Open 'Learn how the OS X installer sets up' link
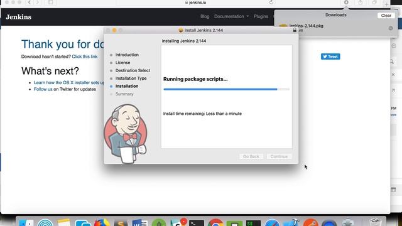 (x=69, y=82)
